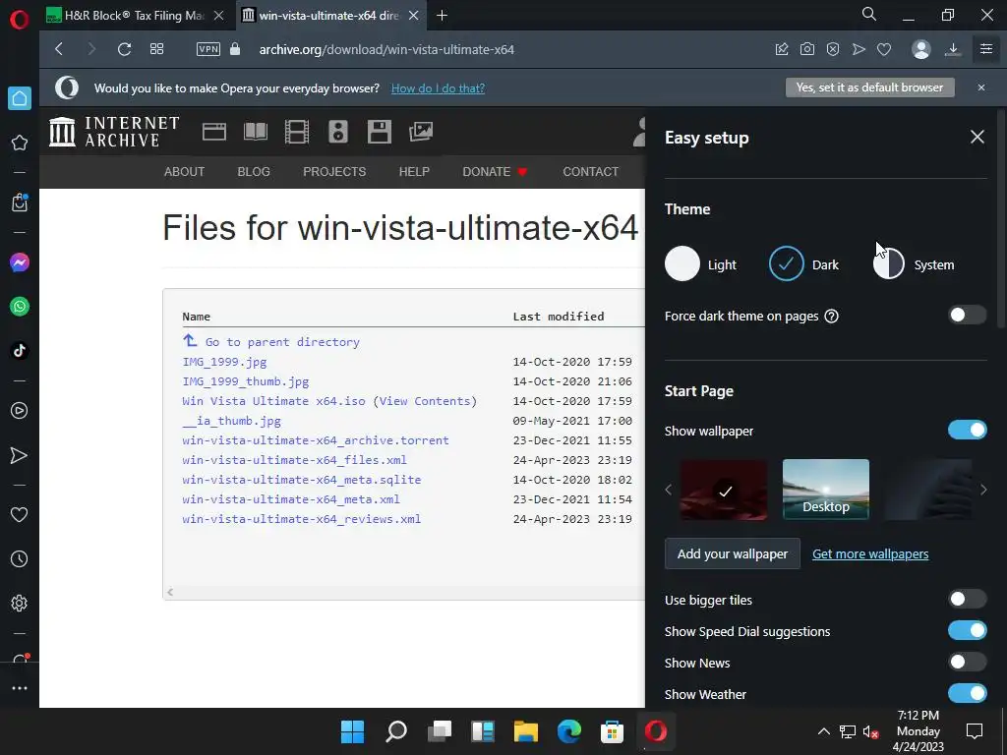This screenshot has height=755, width=1007.
Task: Select the System theme
Action: [x=914, y=263]
